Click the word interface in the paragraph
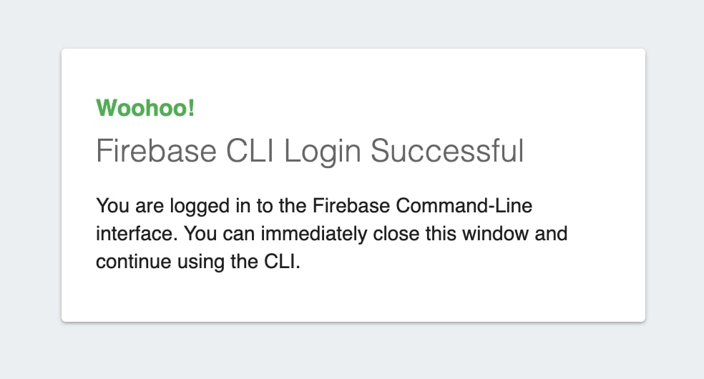This screenshot has height=379, width=704. (x=127, y=234)
